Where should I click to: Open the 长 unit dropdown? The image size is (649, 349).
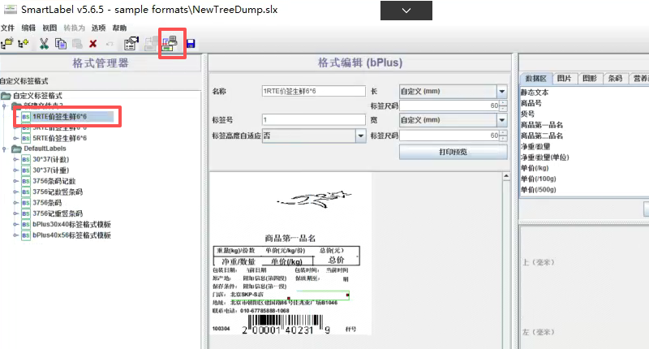tap(502, 92)
